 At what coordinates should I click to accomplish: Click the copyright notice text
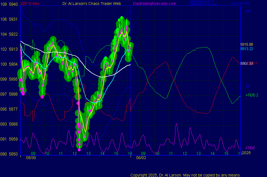[185, 175]
